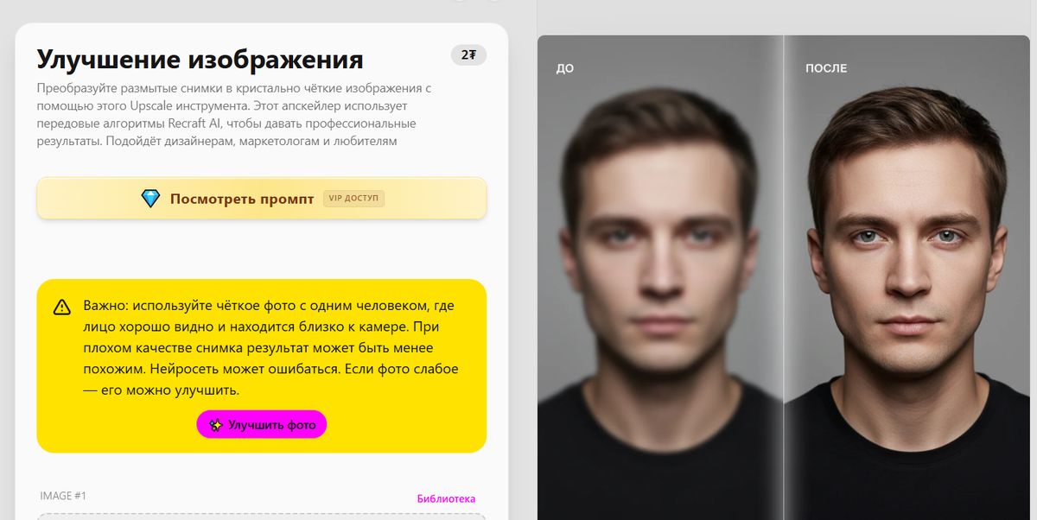This screenshot has height=520, width=1037.
Task: Click the dashed upload area below IMAGE #1
Action: 262,517
